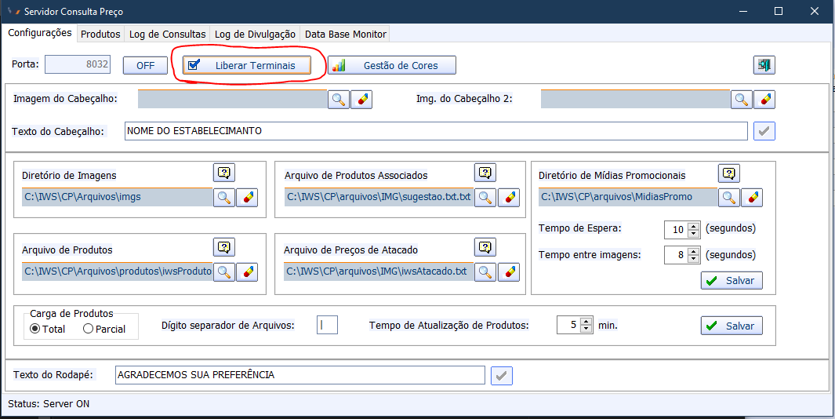
Task: Confirm Texto do Cabeçalho with checkmark icon
Action: pos(764,131)
